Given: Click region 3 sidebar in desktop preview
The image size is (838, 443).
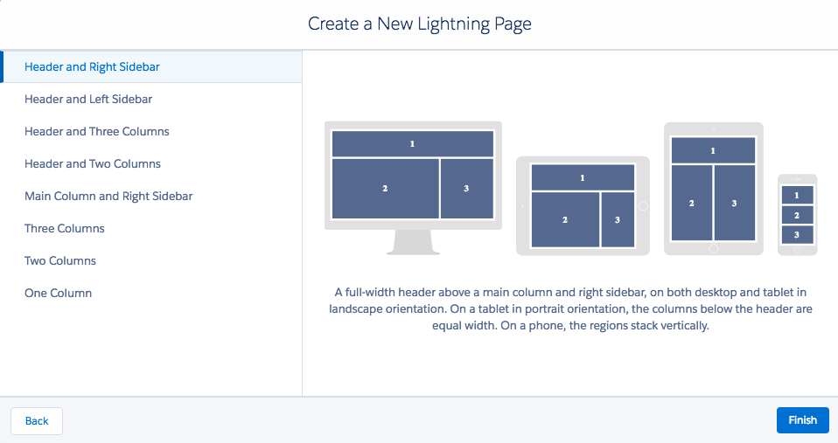Looking at the screenshot, I should 467,189.
